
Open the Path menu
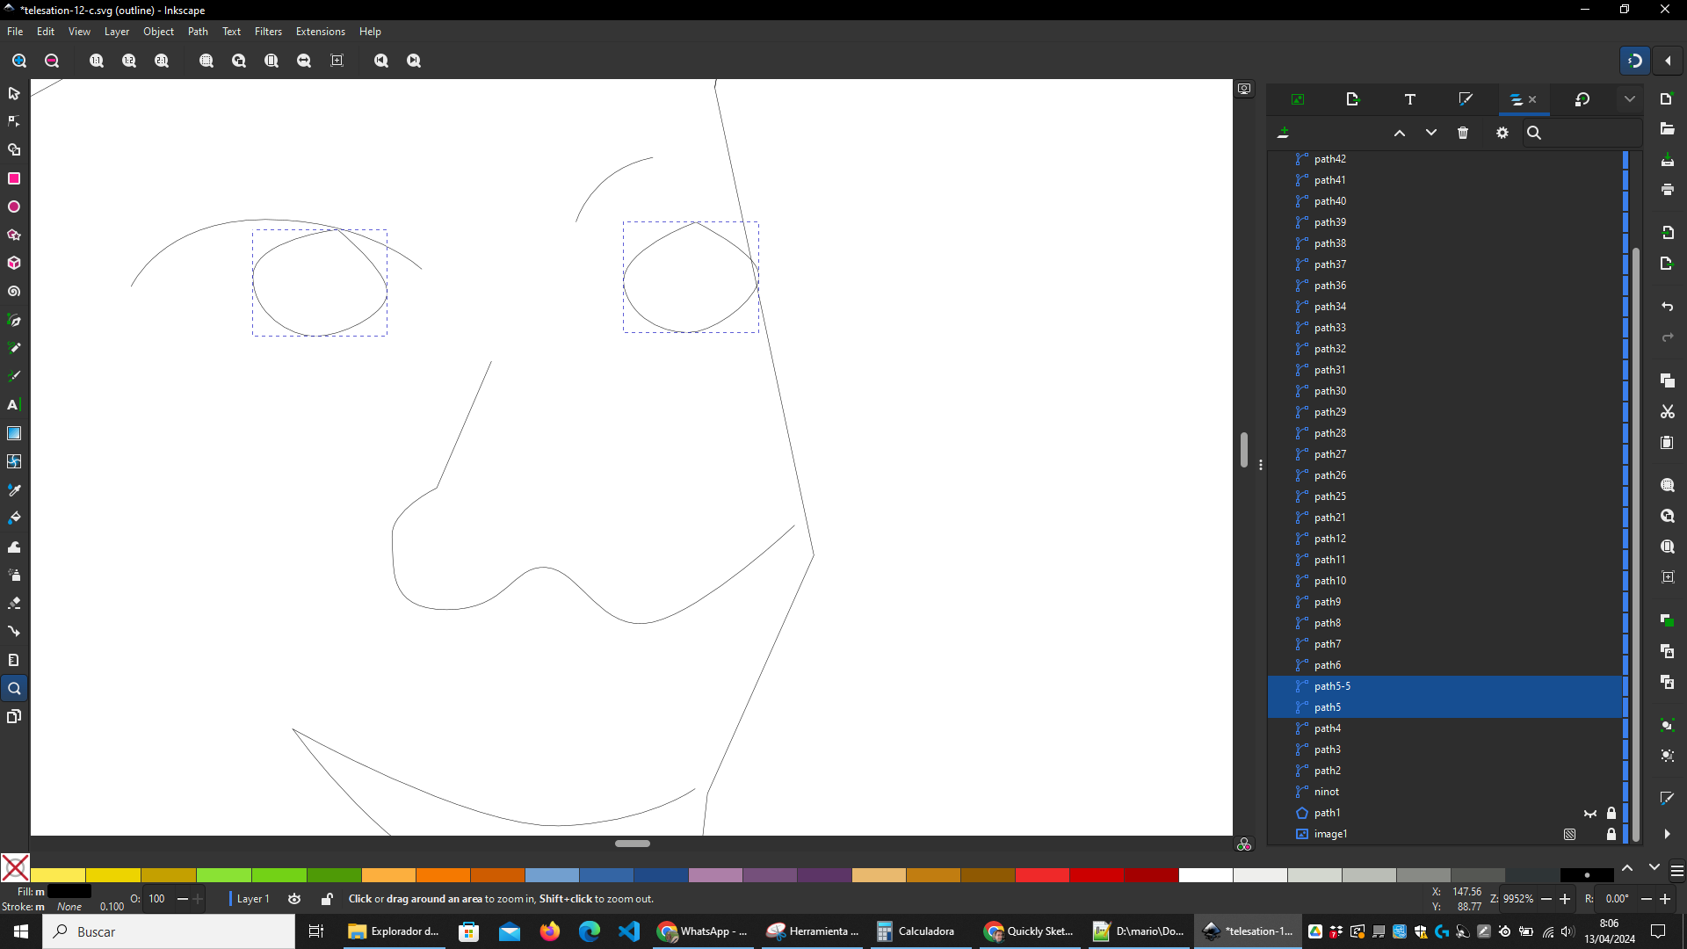coord(197,32)
